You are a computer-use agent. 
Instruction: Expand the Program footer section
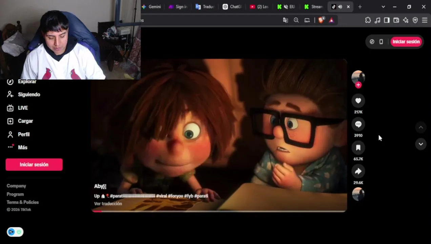point(15,194)
